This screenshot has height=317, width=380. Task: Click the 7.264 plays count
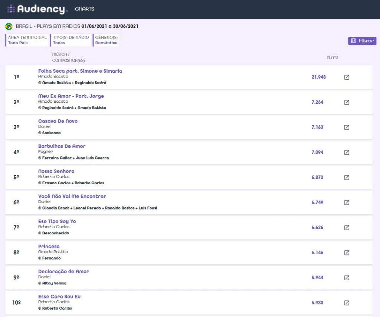pos(318,102)
